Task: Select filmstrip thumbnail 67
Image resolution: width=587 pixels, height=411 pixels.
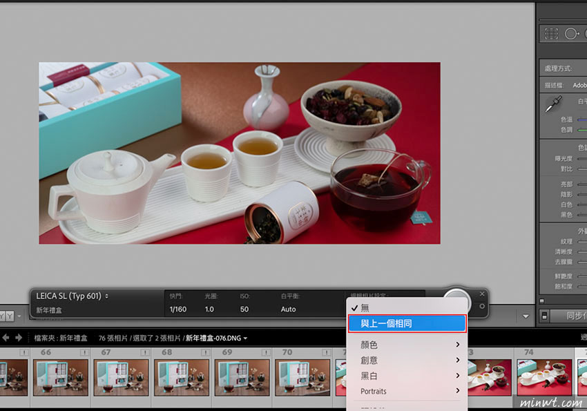Action: tap(121, 377)
